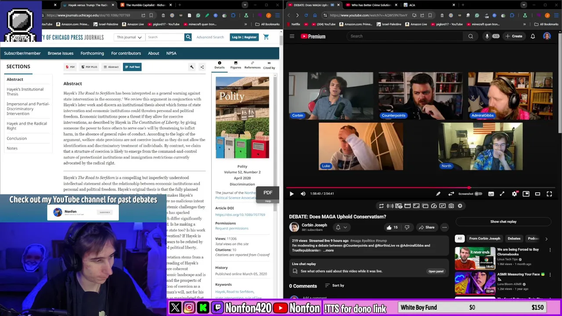
Task: Select 'From Corbin Joseph' filter chip
Action: (484, 239)
